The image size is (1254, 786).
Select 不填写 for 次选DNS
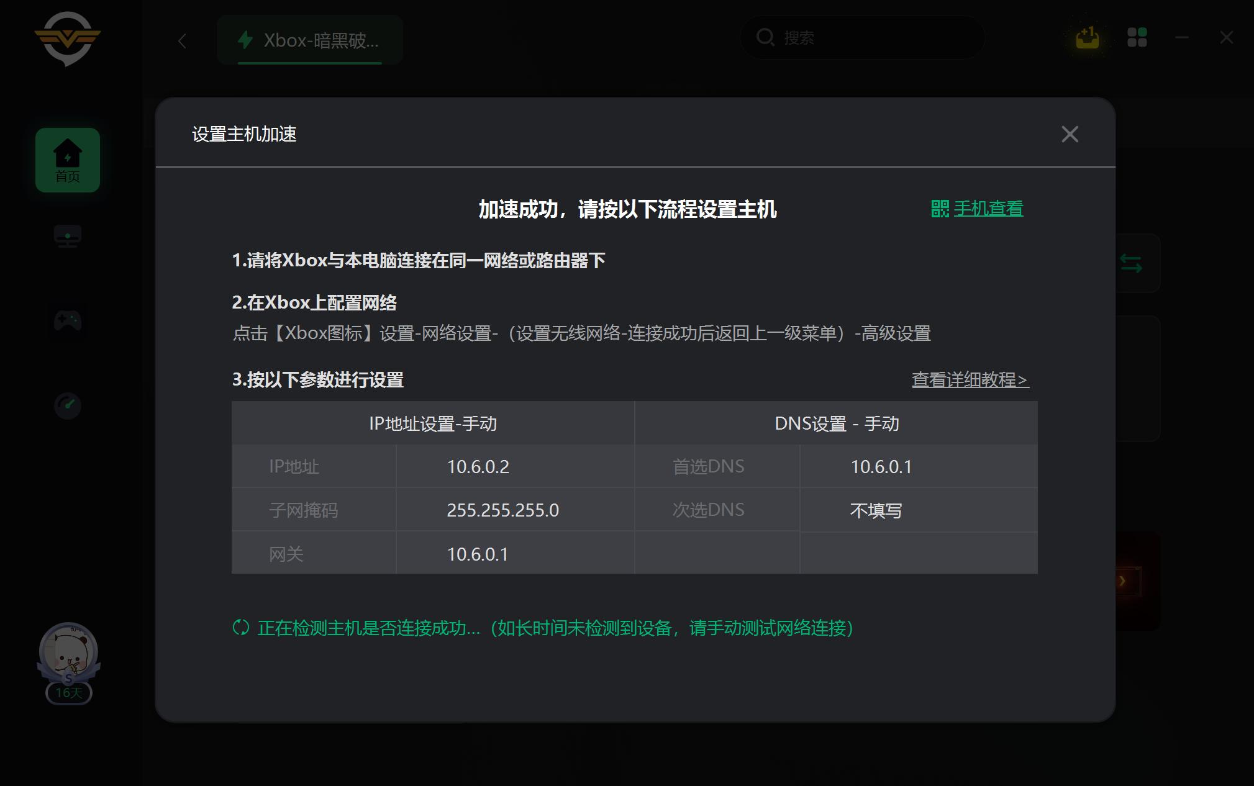[877, 510]
